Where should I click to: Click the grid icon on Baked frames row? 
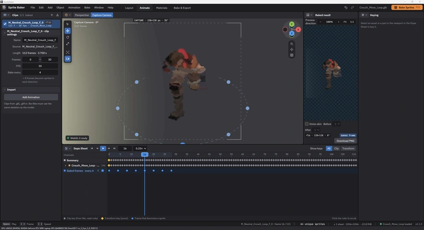(x=102, y=171)
